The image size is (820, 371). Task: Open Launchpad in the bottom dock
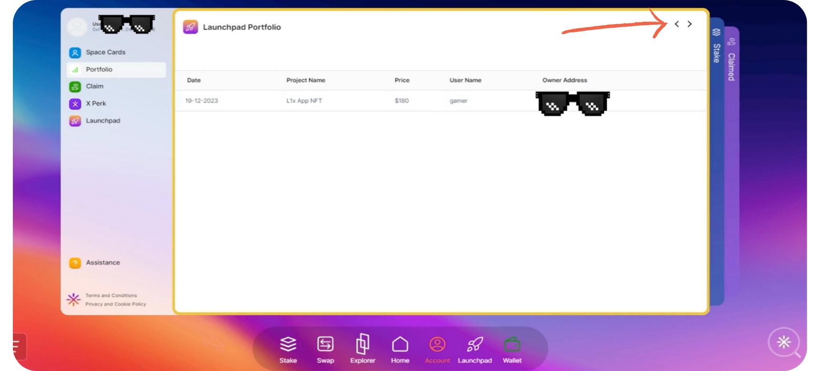click(x=475, y=350)
